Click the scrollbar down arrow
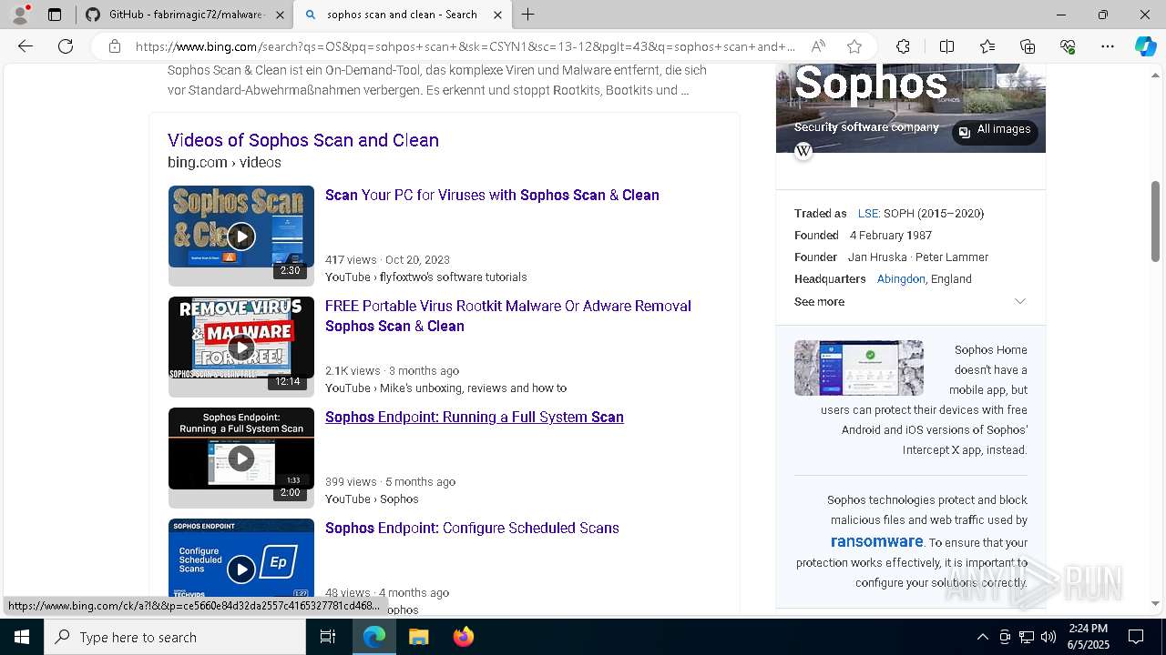 point(1155,603)
